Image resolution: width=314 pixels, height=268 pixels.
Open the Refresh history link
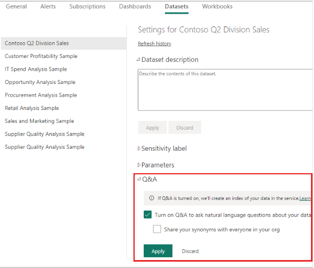click(155, 44)
